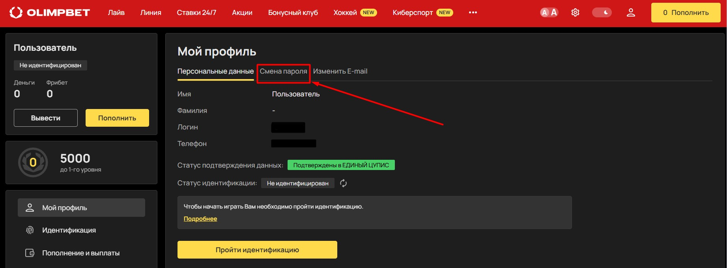
Task: Open Бонусный клуб
Action: (293, 13)
